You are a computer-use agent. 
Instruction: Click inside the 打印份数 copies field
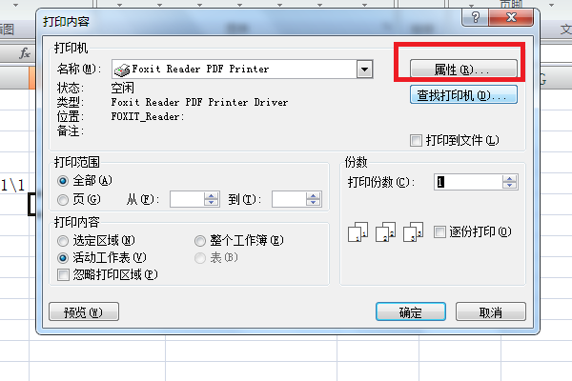(x=468, y=182)
